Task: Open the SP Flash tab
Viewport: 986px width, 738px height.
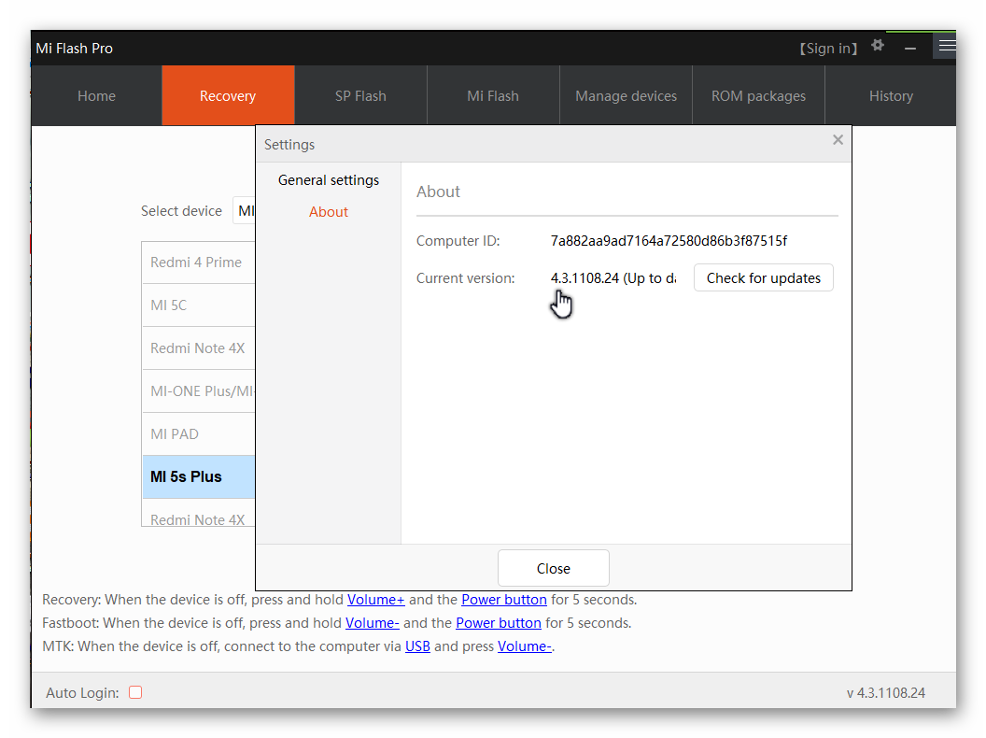Action: coord(360,95)
